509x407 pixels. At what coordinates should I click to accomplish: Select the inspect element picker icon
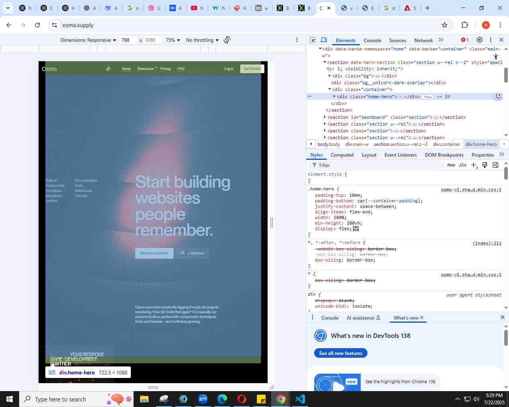[313, 40]
